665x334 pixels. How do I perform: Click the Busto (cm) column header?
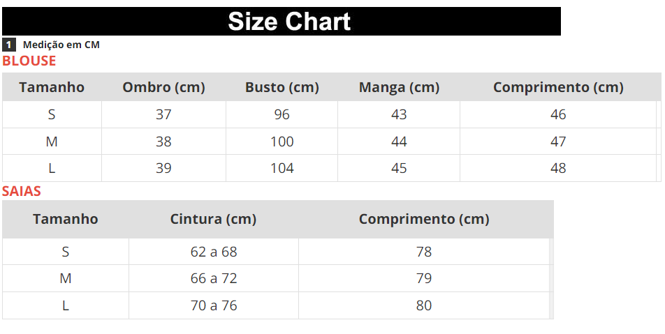282,87
